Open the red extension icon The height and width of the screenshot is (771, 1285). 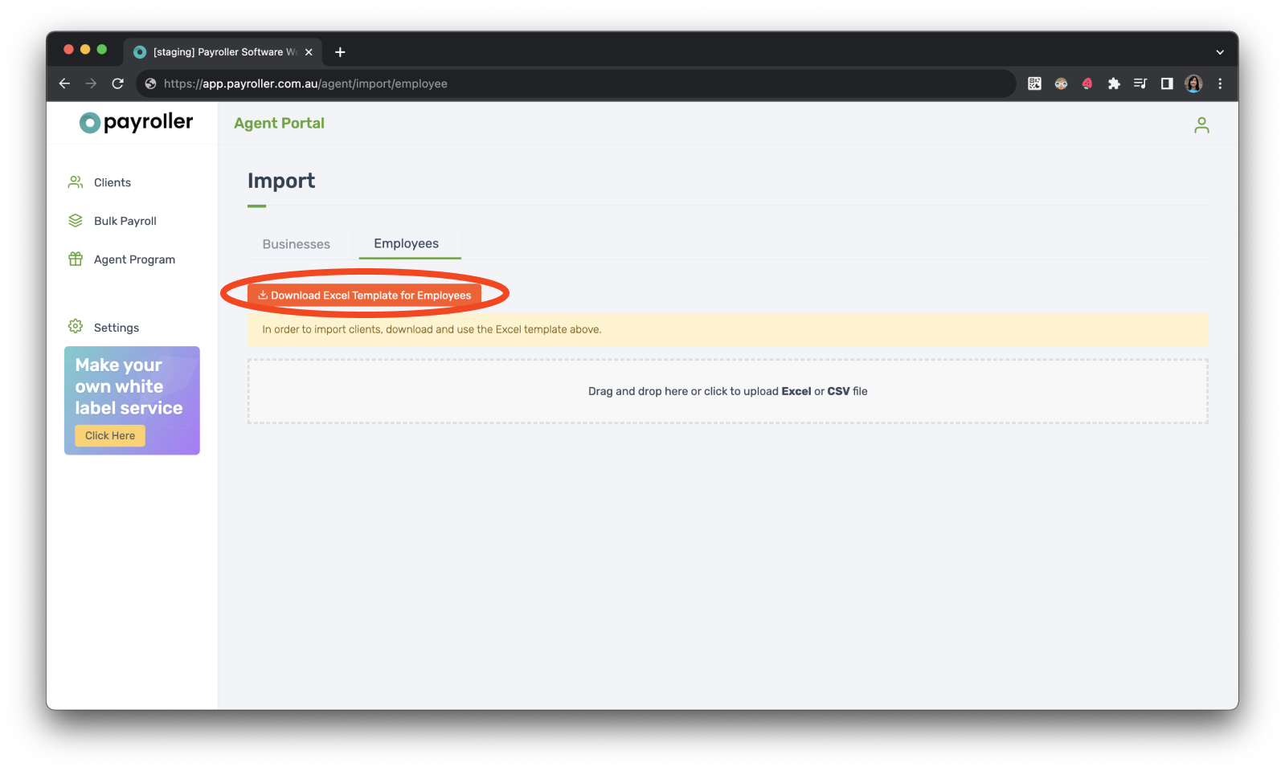(x=1087, y=84)
